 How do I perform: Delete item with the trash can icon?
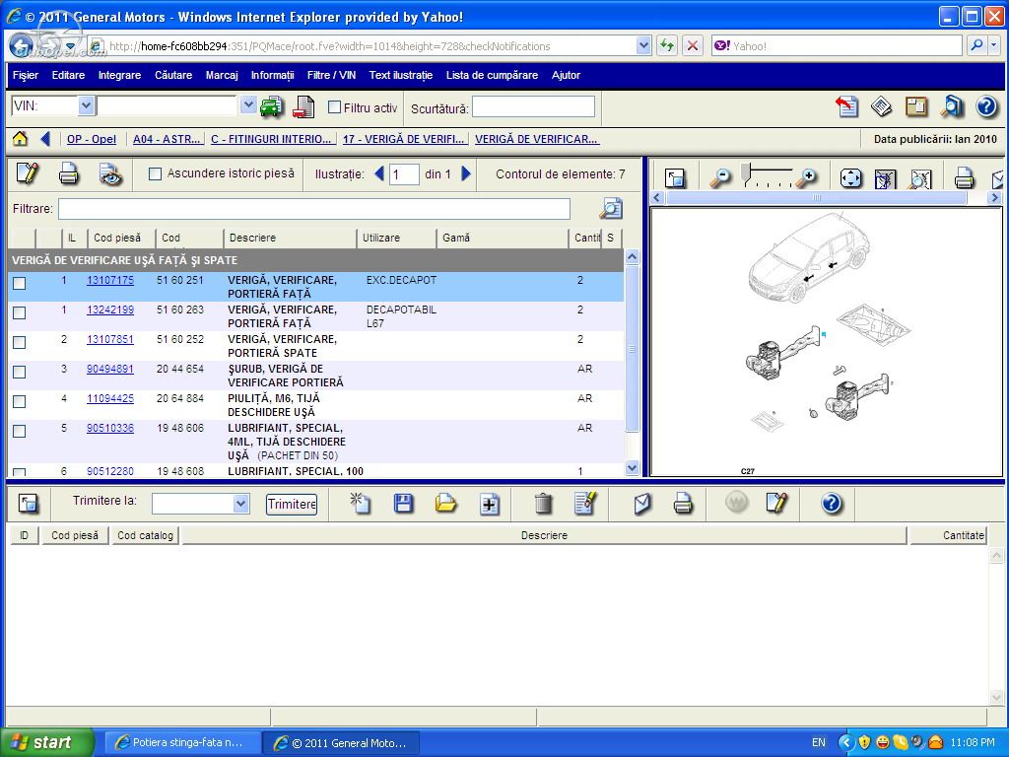(543, 504)
